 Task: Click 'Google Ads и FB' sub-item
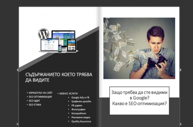[80, 97]
